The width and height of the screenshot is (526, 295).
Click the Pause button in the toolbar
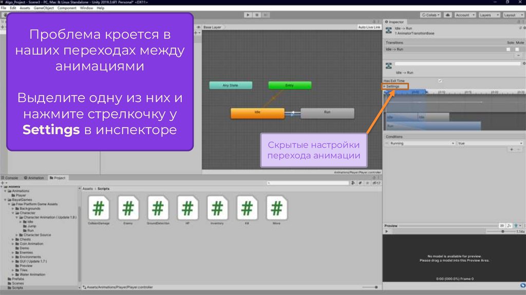tap(257, 15)
